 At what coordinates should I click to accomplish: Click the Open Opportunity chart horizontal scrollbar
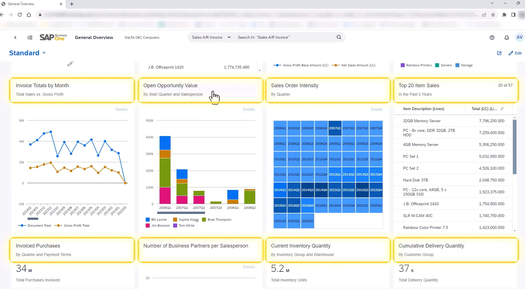[181, 213]
